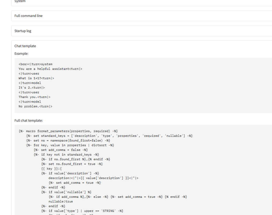Click the macro format_parameters definition line

tap(68, 131)
